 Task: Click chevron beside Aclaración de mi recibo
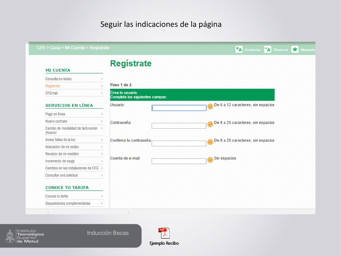(102, 147)
